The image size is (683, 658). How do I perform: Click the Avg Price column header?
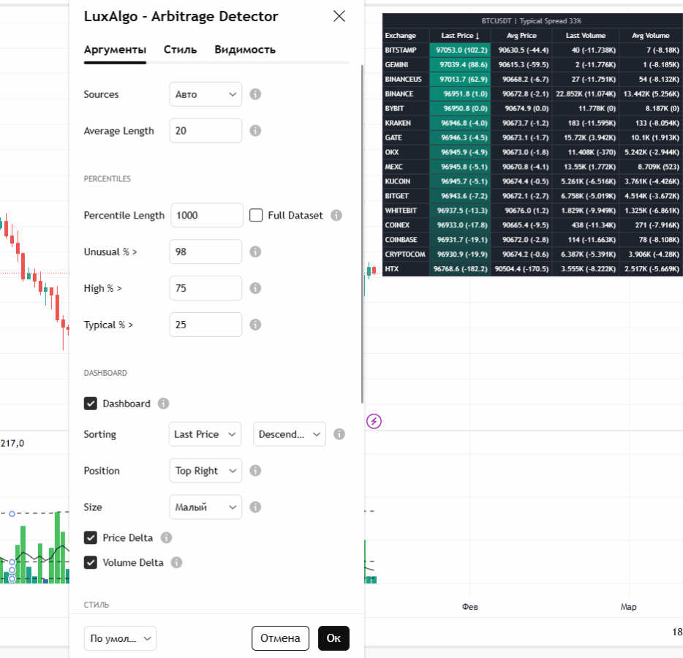(x=521, y=36)
